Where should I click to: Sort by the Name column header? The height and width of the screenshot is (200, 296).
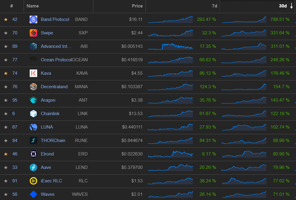coord(33,6)
